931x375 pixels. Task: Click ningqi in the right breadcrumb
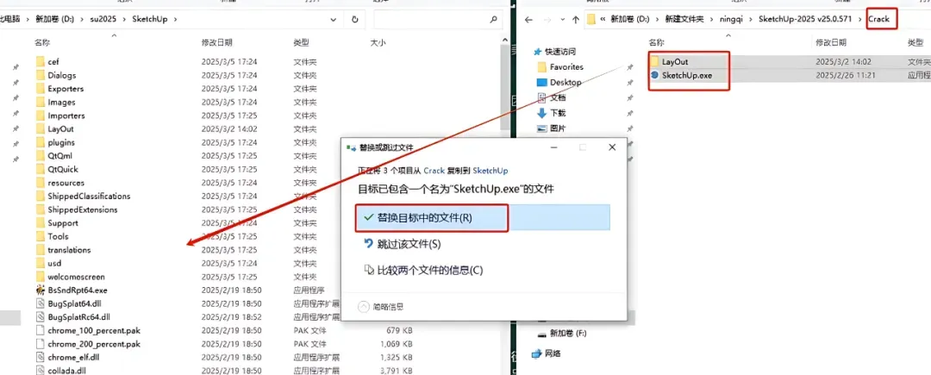tap(730, 20)
